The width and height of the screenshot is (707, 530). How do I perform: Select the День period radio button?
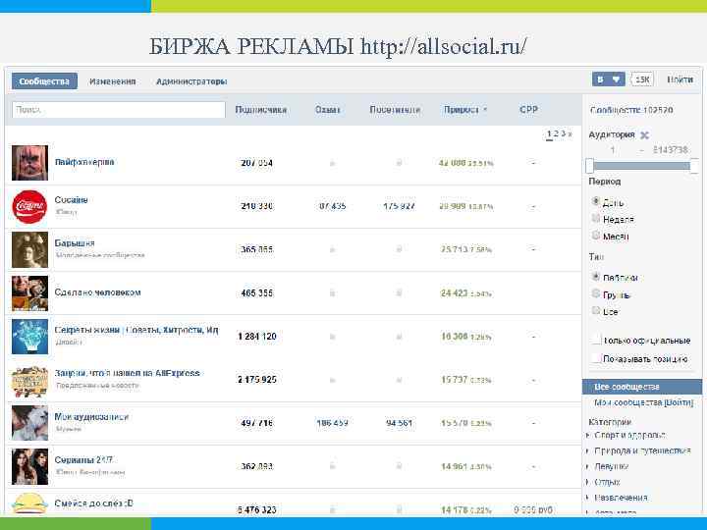pos(596,201)
